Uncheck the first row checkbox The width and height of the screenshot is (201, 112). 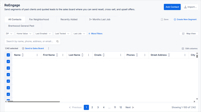click(x=8, y=61)
